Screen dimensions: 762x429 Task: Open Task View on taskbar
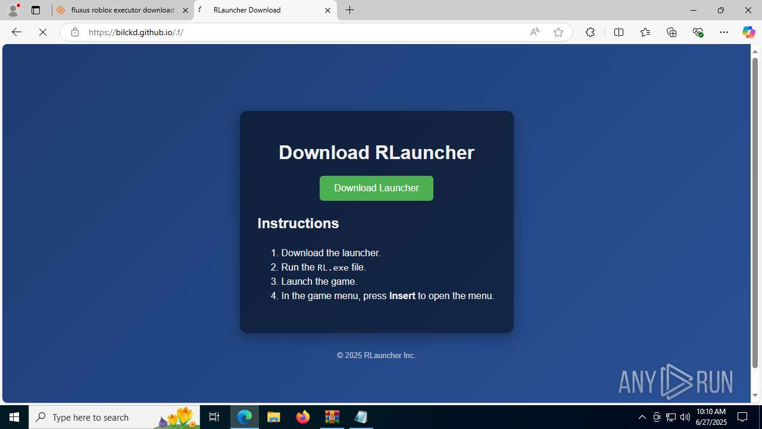point(214,417)
